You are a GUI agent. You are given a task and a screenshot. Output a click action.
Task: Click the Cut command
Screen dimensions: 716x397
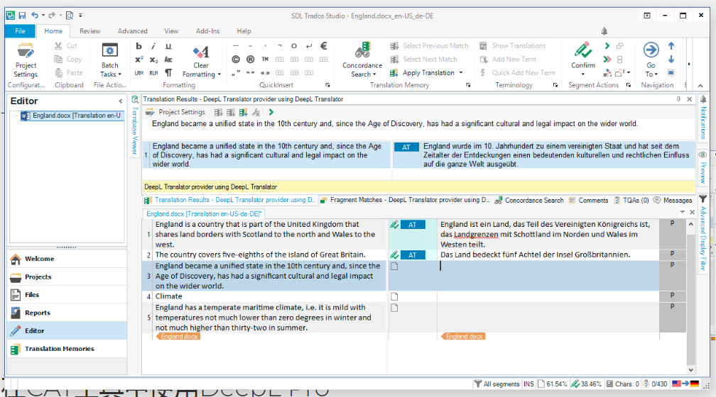(x=66, y=45)
